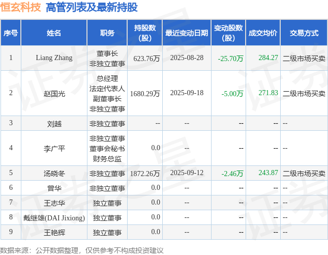The width and height of the screenshot is (328, 255).
Task: Click 法定代表人 in 赵国光's position cell
Action: [x=107, y=89]
